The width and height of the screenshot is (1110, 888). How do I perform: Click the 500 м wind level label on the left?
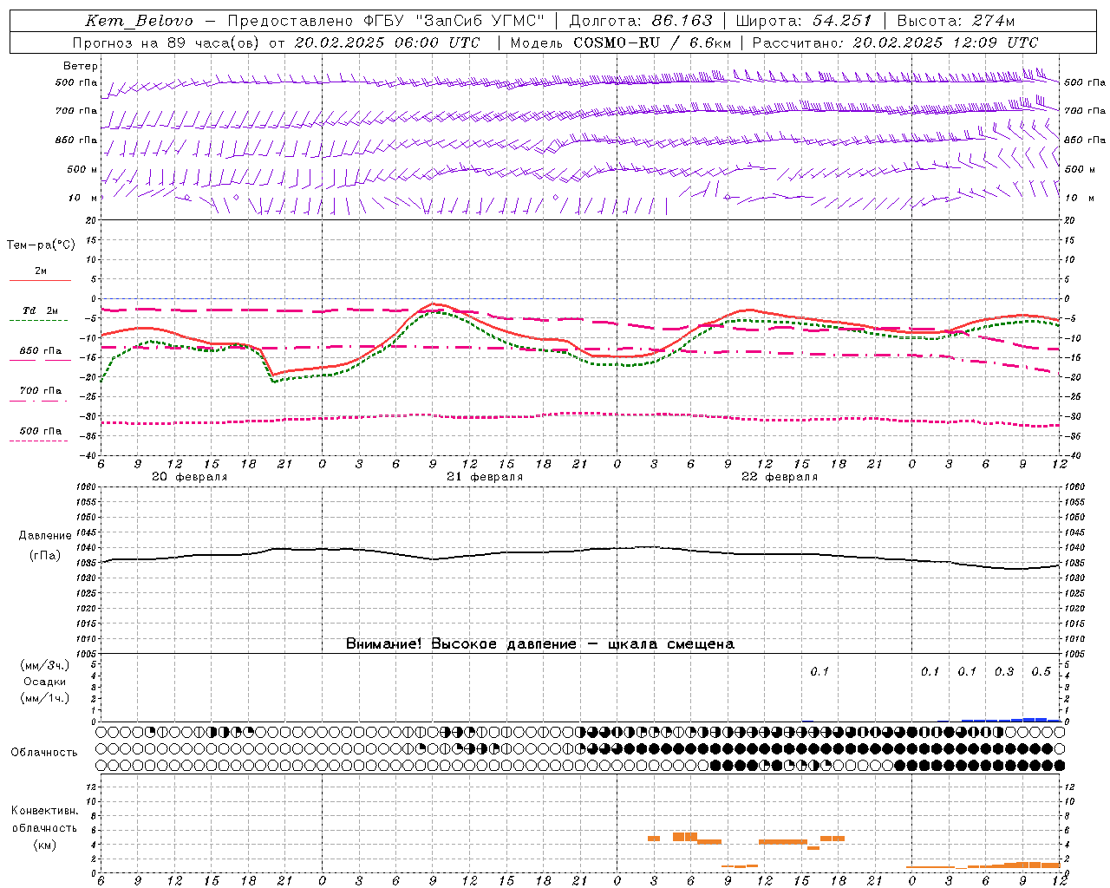(x=82, y=169)
